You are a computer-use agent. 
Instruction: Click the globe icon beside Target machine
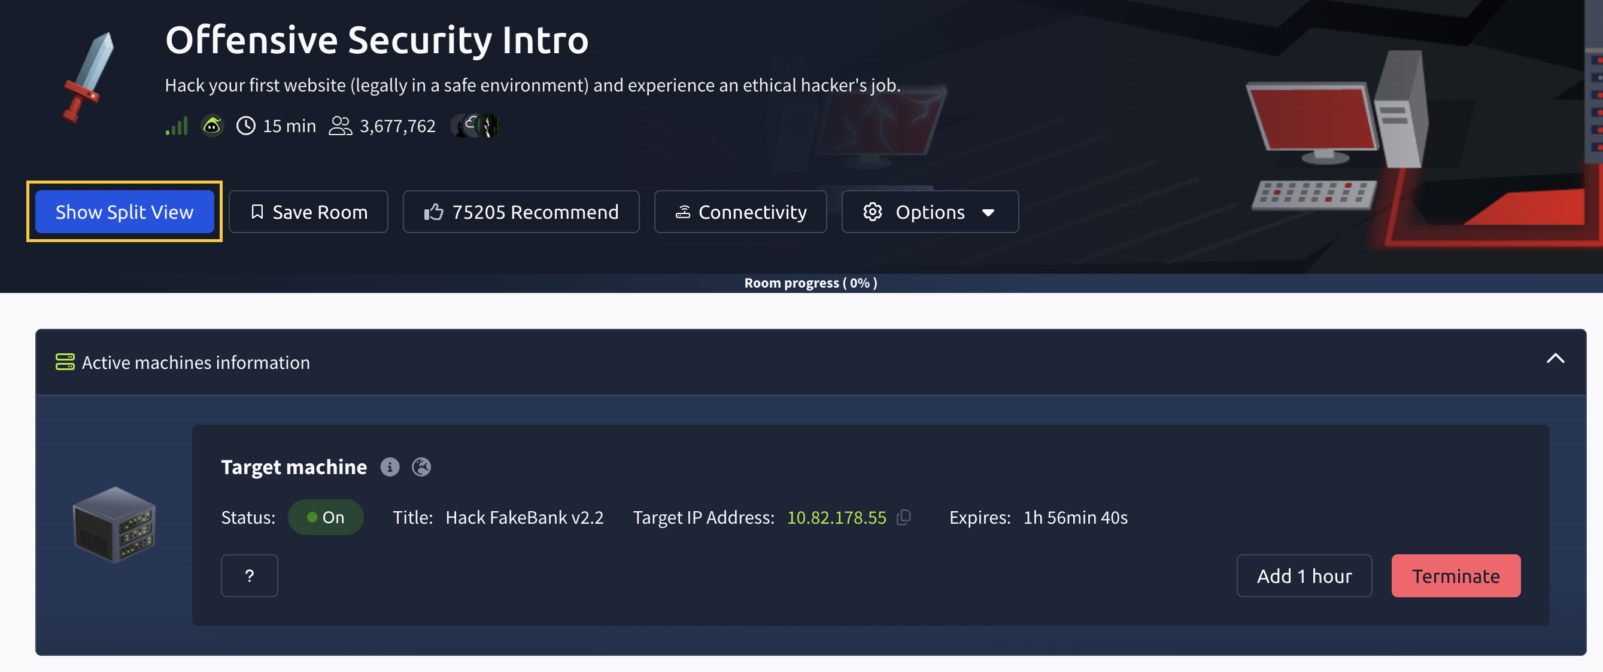[x=421, y=467]
